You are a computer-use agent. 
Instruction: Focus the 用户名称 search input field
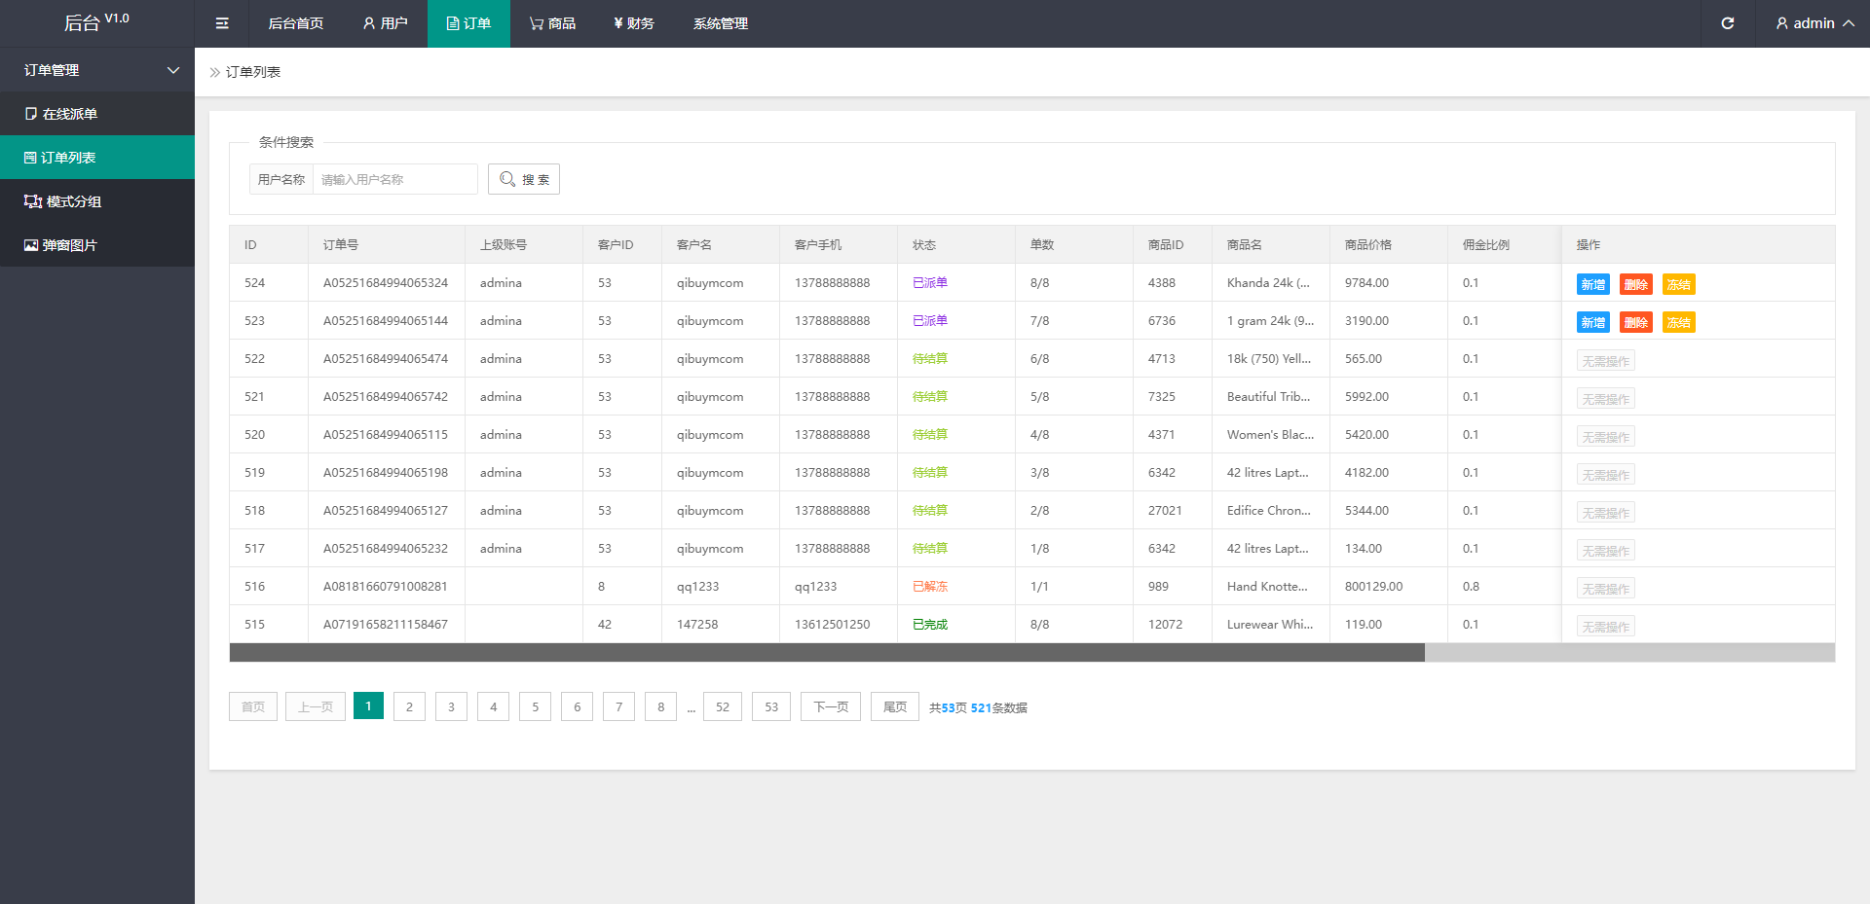pos(394,179)
